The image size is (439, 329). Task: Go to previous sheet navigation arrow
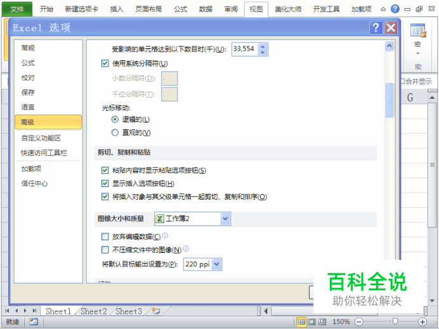click(x=16, y=311)
